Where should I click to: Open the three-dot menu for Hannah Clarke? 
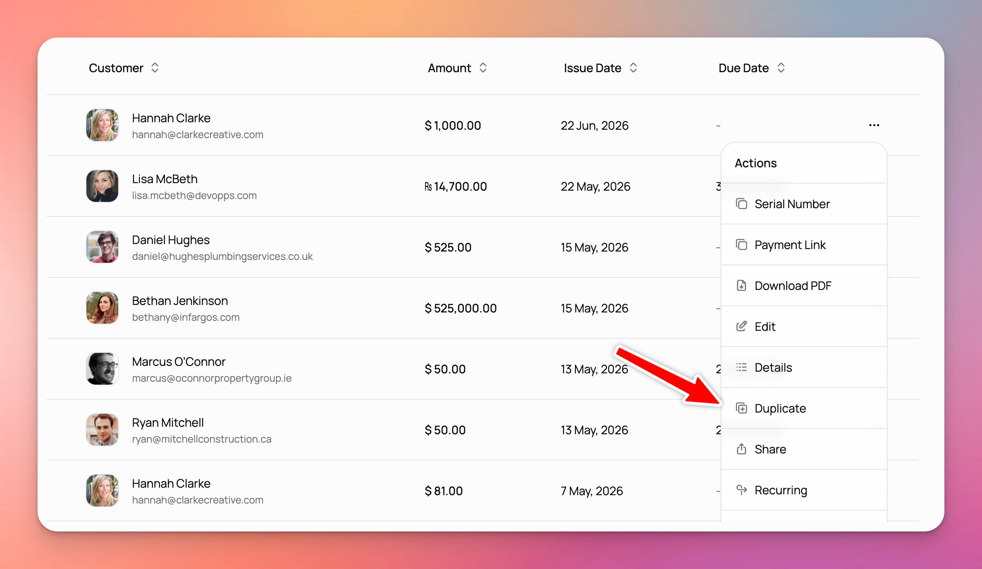click(x=874, y=125)
